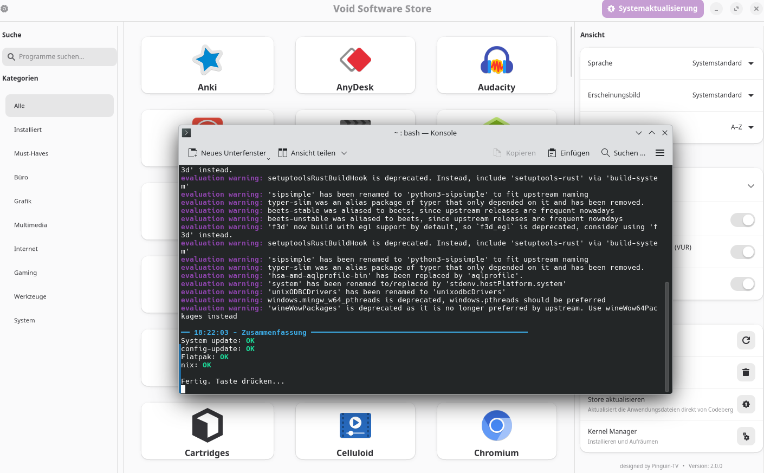This screenshot has height=473, width=764.
Task: Click Kopieren in the Konsole toolbar
Action: (x=515, y=153)
